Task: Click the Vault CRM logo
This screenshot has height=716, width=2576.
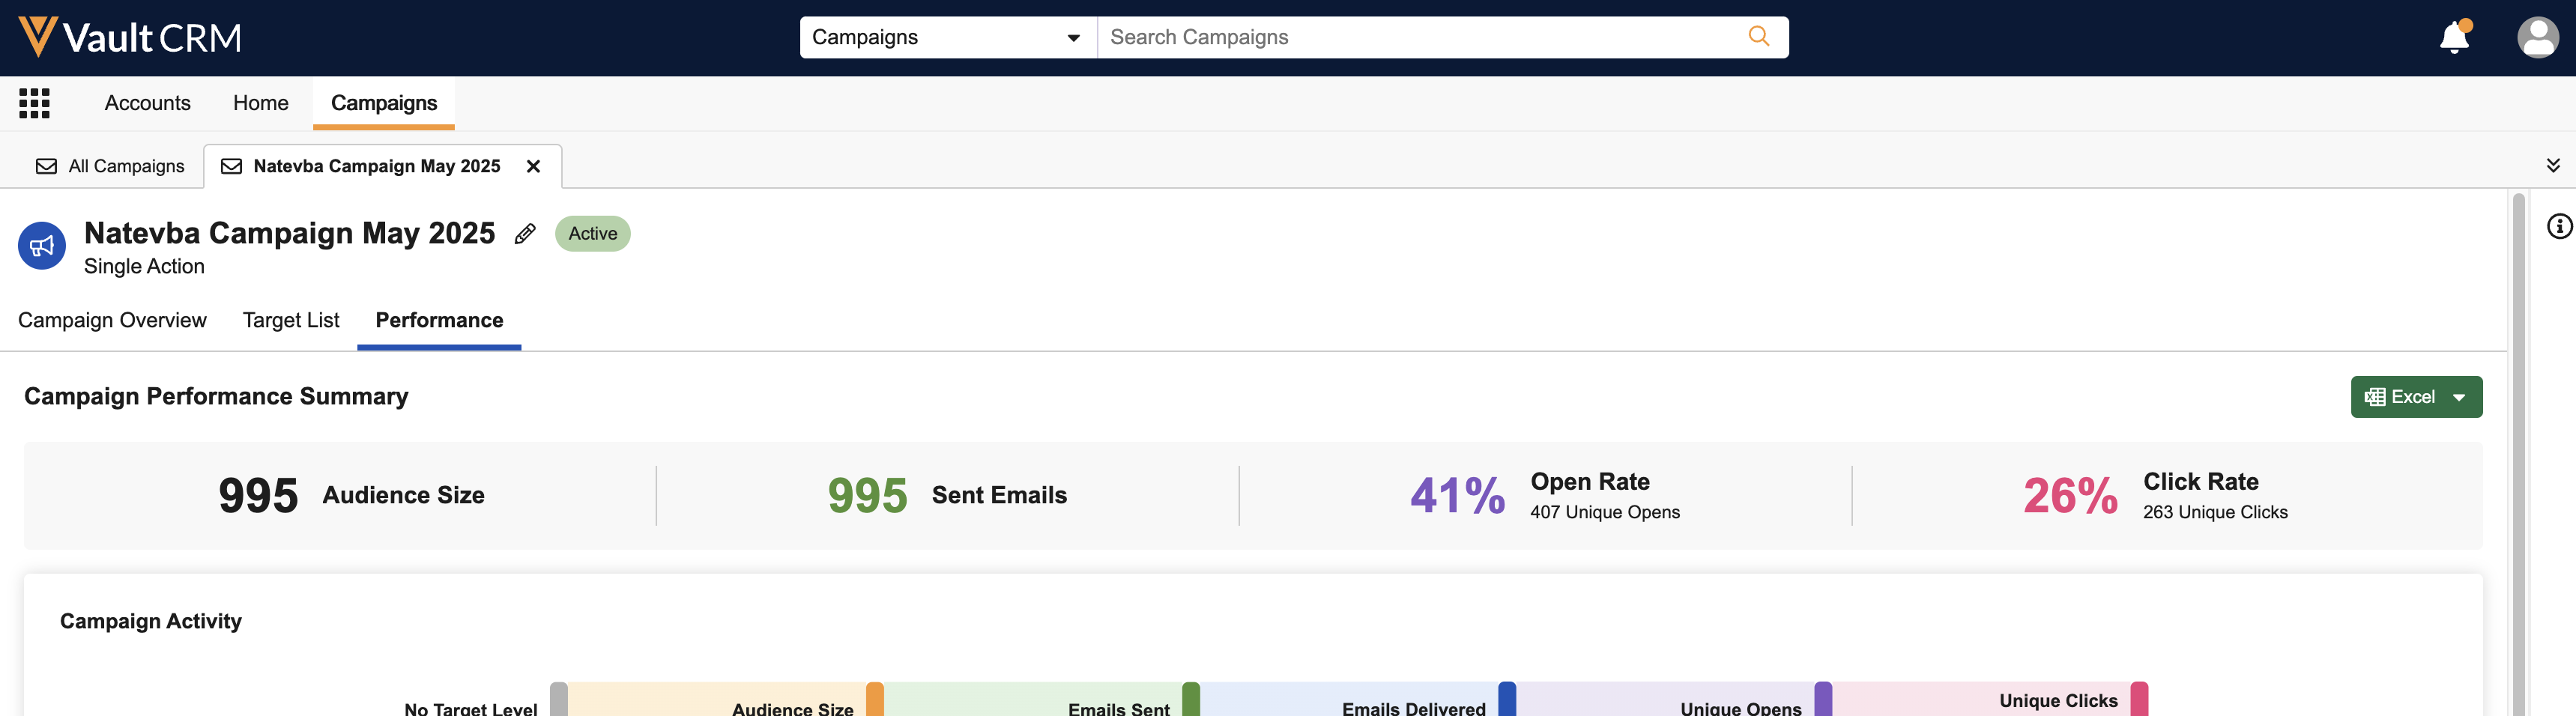Action: [x=130, y=37]
